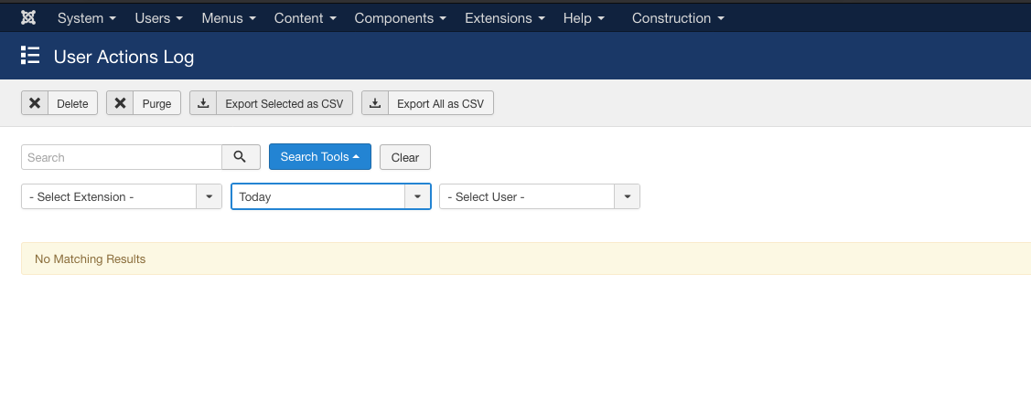Click the arrow of Select Extension dropdown
The width and height of the screenshot is (1031, 411).
pos(209,197)
